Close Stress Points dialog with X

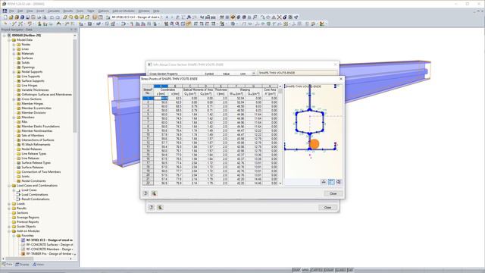[341, 79]
